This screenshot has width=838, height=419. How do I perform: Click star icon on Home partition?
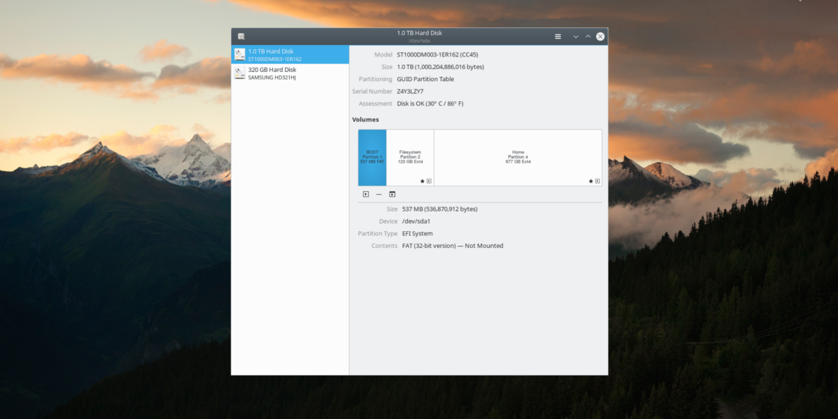[x=591, y=181]
